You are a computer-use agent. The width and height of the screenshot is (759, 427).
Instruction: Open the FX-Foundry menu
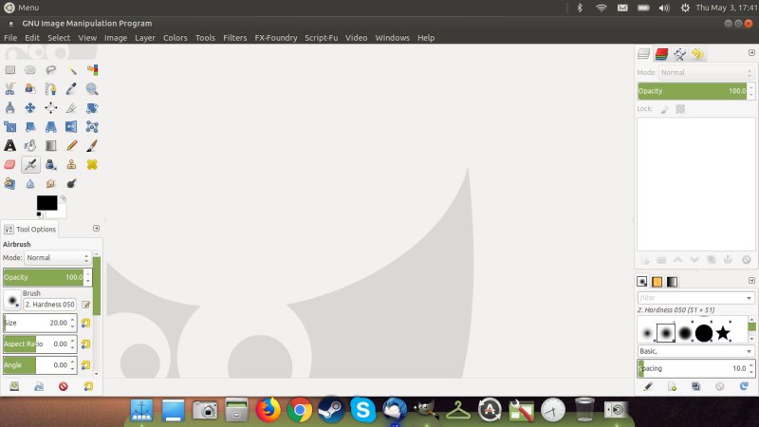tap(276, 38)
